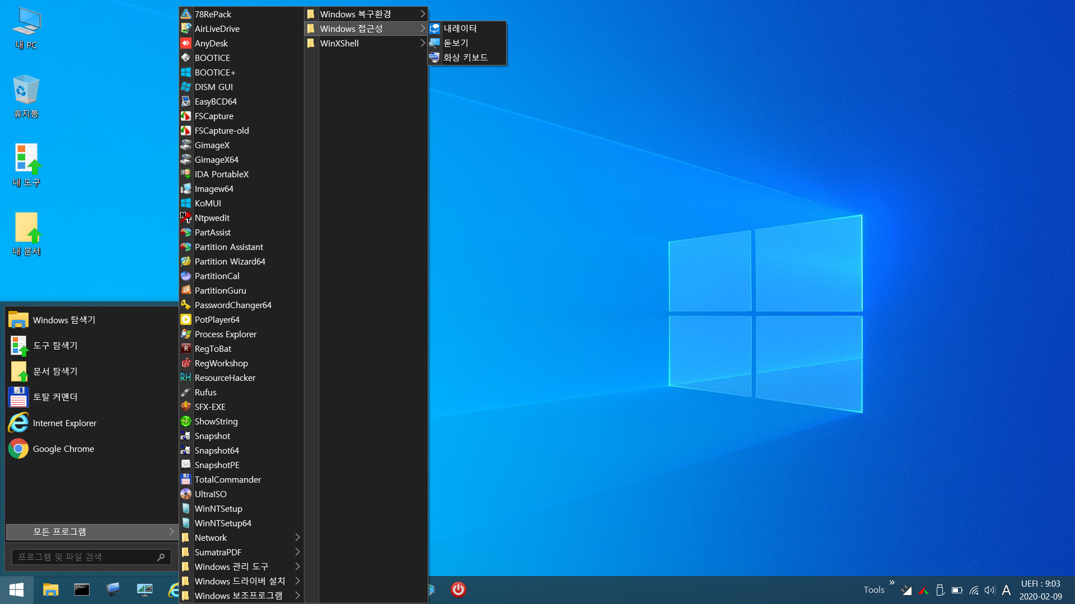
Task: Open Ntpwedit password editor
Action: point(241,218)
